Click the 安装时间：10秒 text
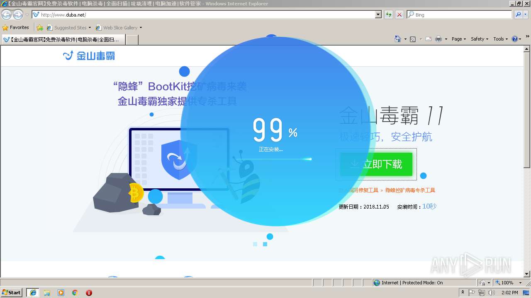This screenshot has width=531, height=298. tap(417, 207)
